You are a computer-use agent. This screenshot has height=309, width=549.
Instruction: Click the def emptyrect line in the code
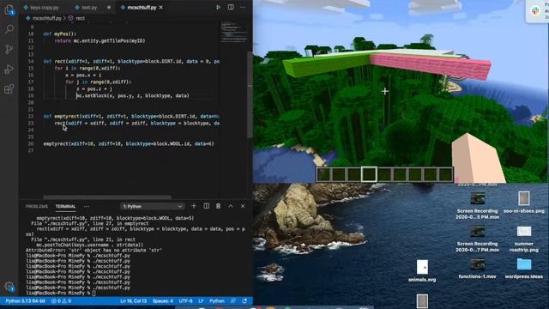point(131,117)
